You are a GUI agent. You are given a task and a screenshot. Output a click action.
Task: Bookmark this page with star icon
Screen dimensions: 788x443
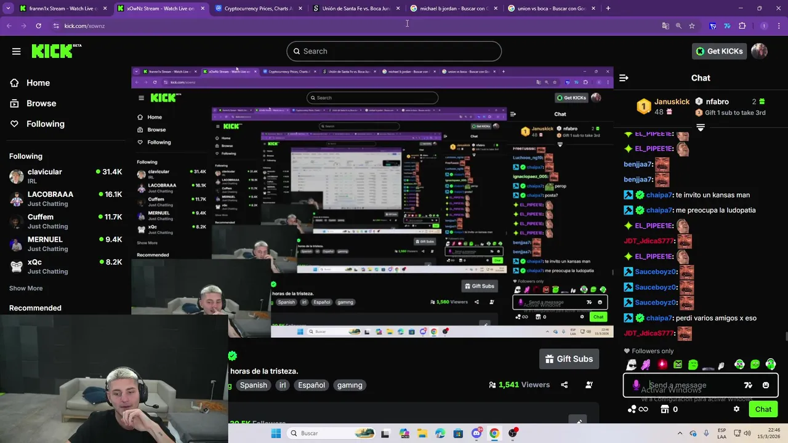click(x=692, y=26)
